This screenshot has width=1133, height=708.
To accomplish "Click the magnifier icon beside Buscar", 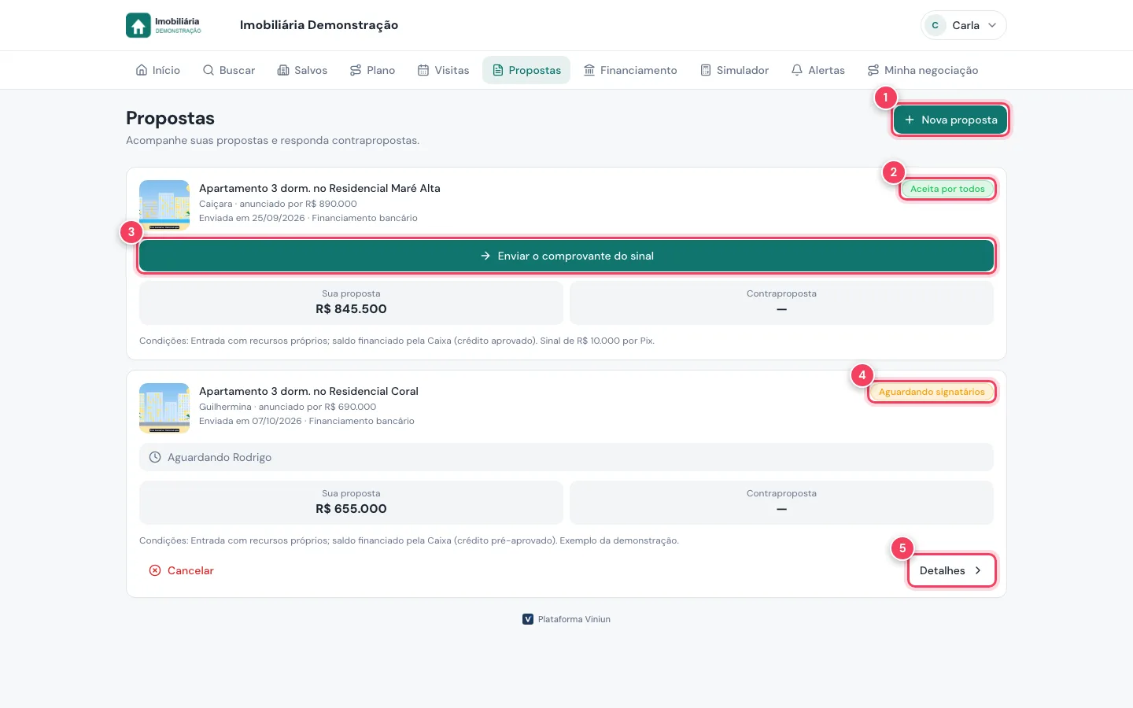I will [209, 70].
